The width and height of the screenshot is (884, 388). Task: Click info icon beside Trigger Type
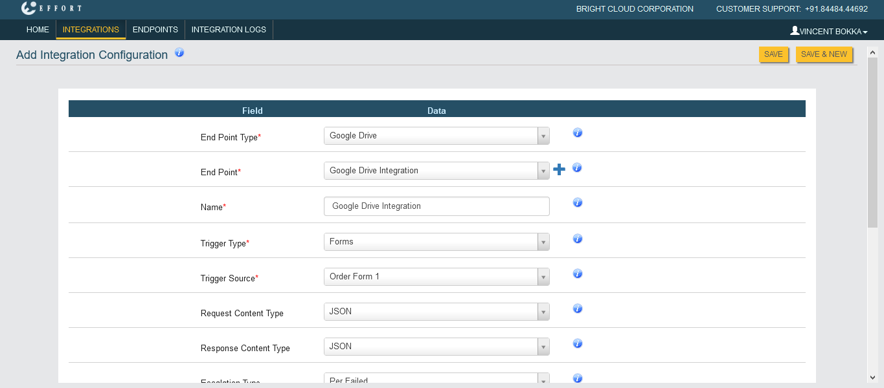[578, 239]
